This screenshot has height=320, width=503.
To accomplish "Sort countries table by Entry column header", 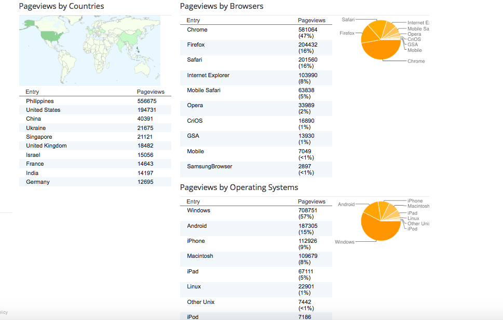I will point(32,92).
